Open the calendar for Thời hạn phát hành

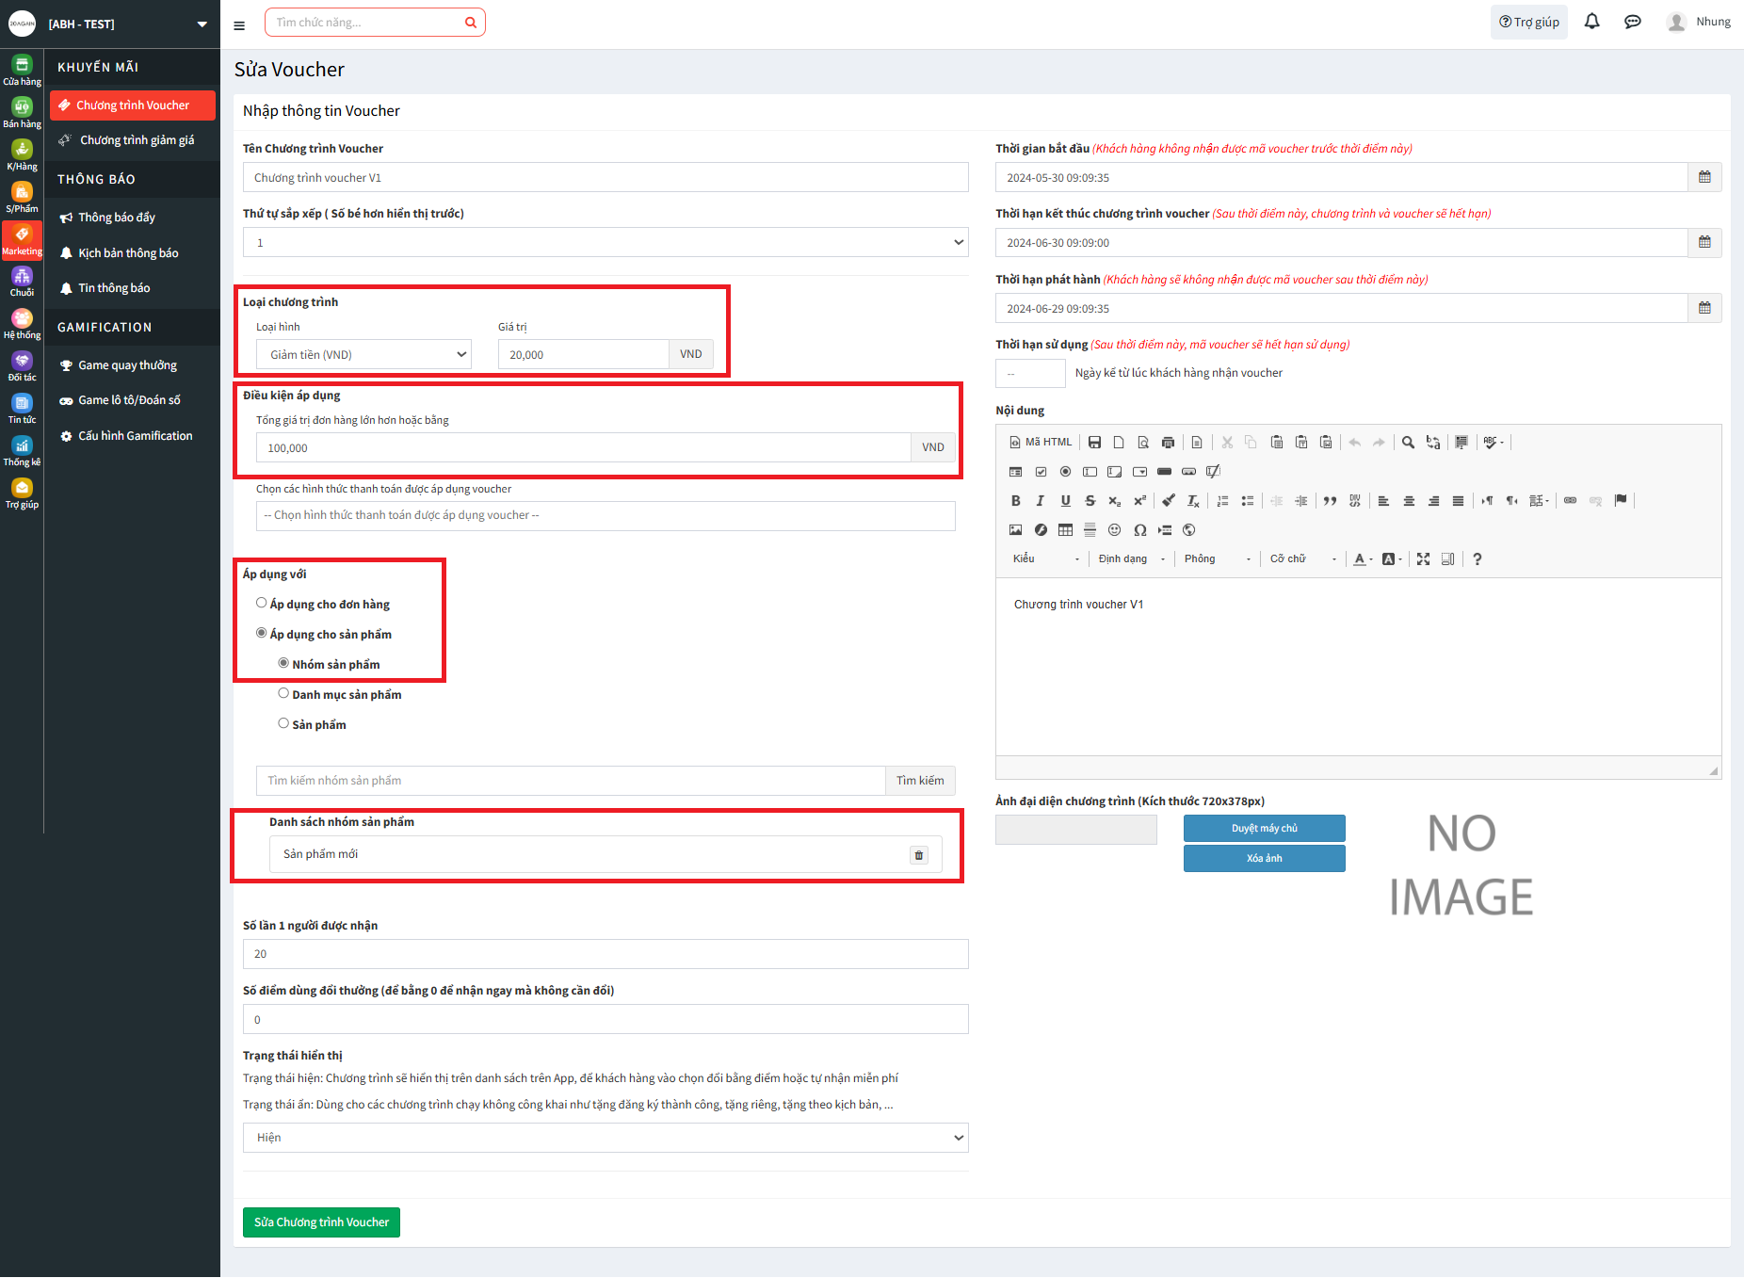[1704, 308]
